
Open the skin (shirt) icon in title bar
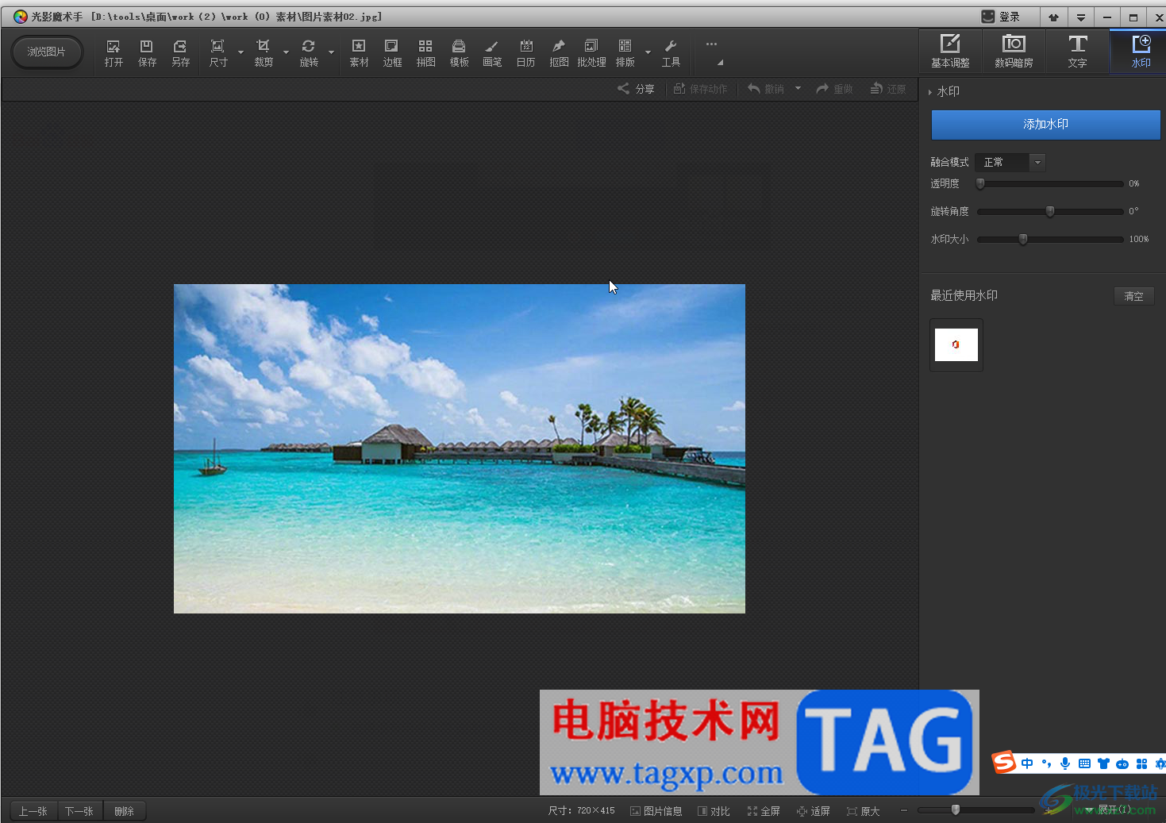coord(1053,17)
